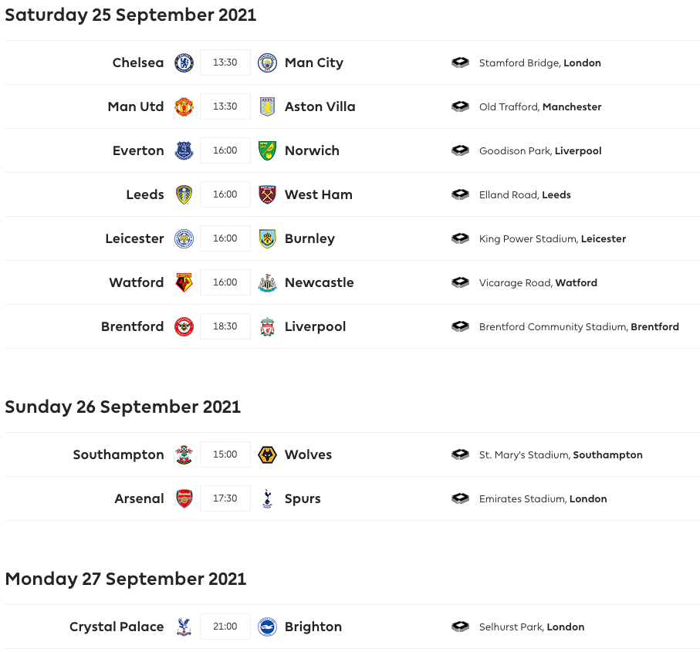Click the Brighton team name
The image size is (700, 652).
313,627
